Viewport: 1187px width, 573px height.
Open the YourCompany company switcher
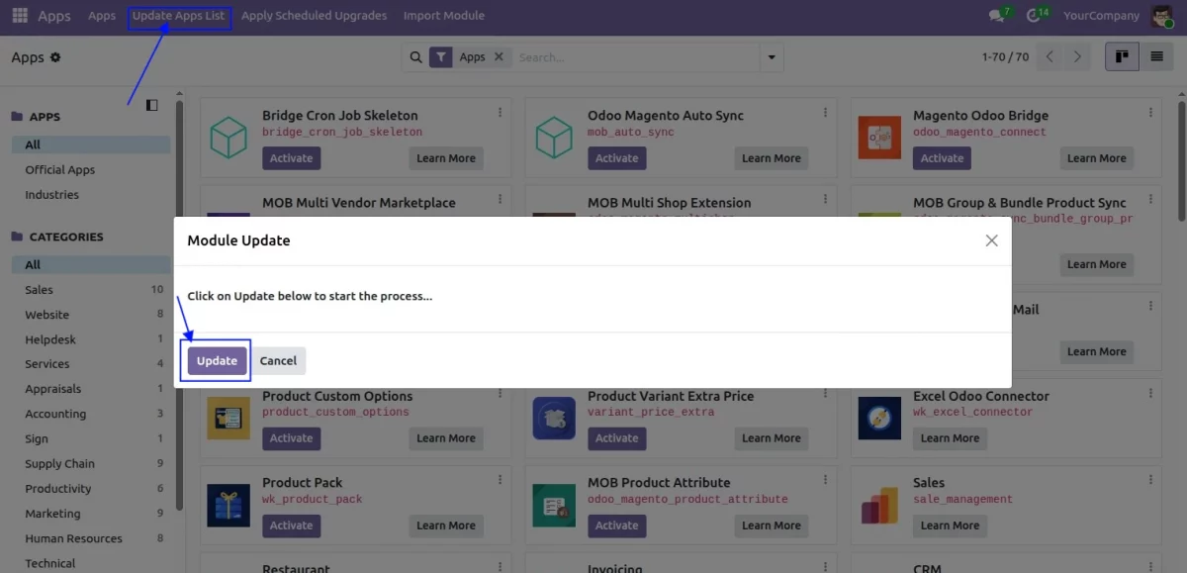[1101, 16]
